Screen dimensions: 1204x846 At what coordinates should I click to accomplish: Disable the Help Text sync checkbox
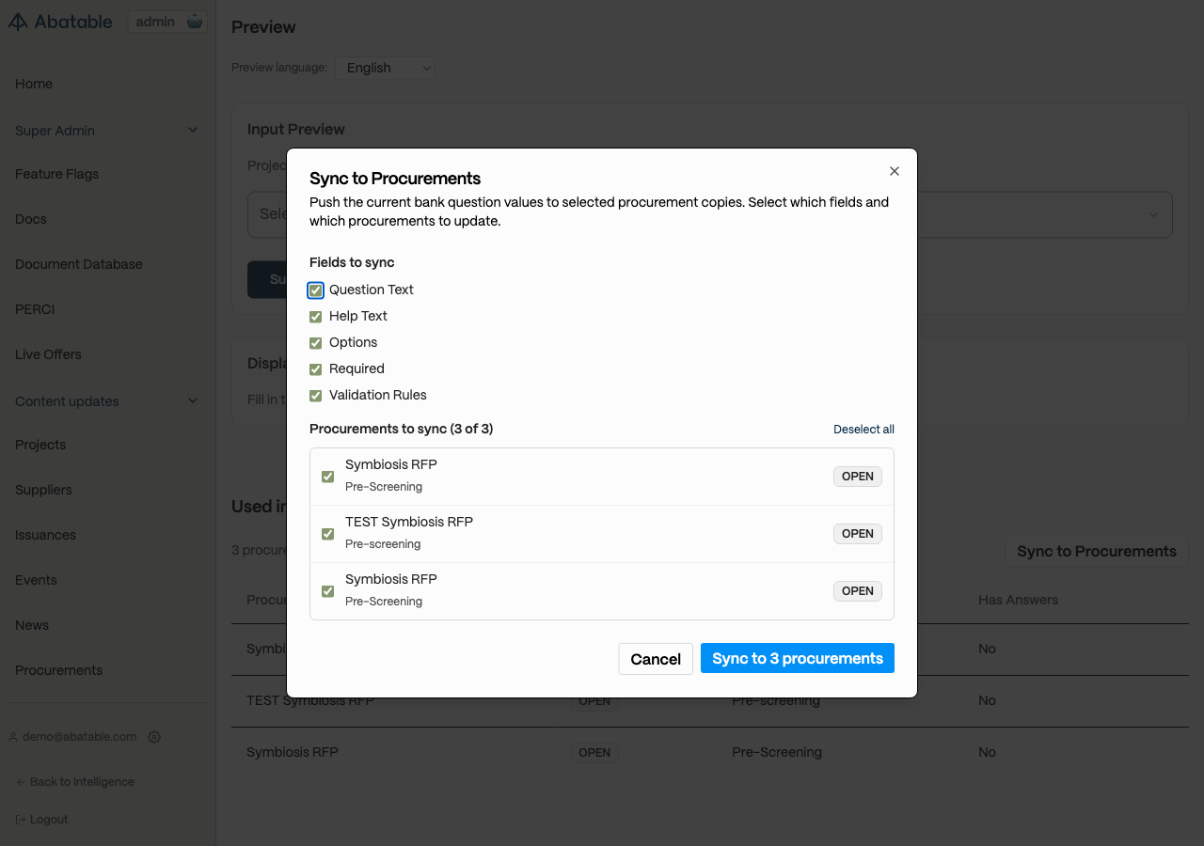316,317
